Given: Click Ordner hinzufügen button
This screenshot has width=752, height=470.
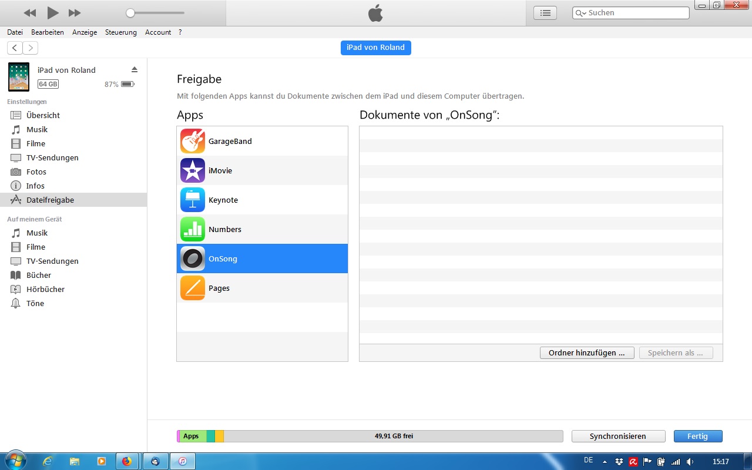Looking at the screenshot, I should (587, 353).
